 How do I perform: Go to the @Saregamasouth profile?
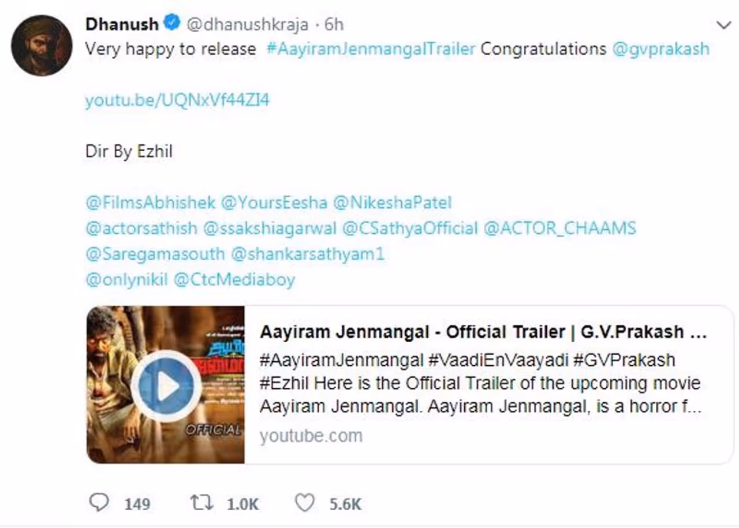(155, 254)
